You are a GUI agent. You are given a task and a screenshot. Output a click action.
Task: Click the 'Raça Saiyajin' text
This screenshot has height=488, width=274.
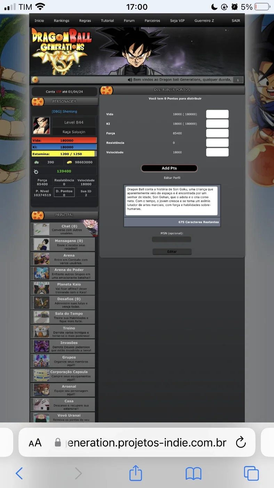click(74, 132)
